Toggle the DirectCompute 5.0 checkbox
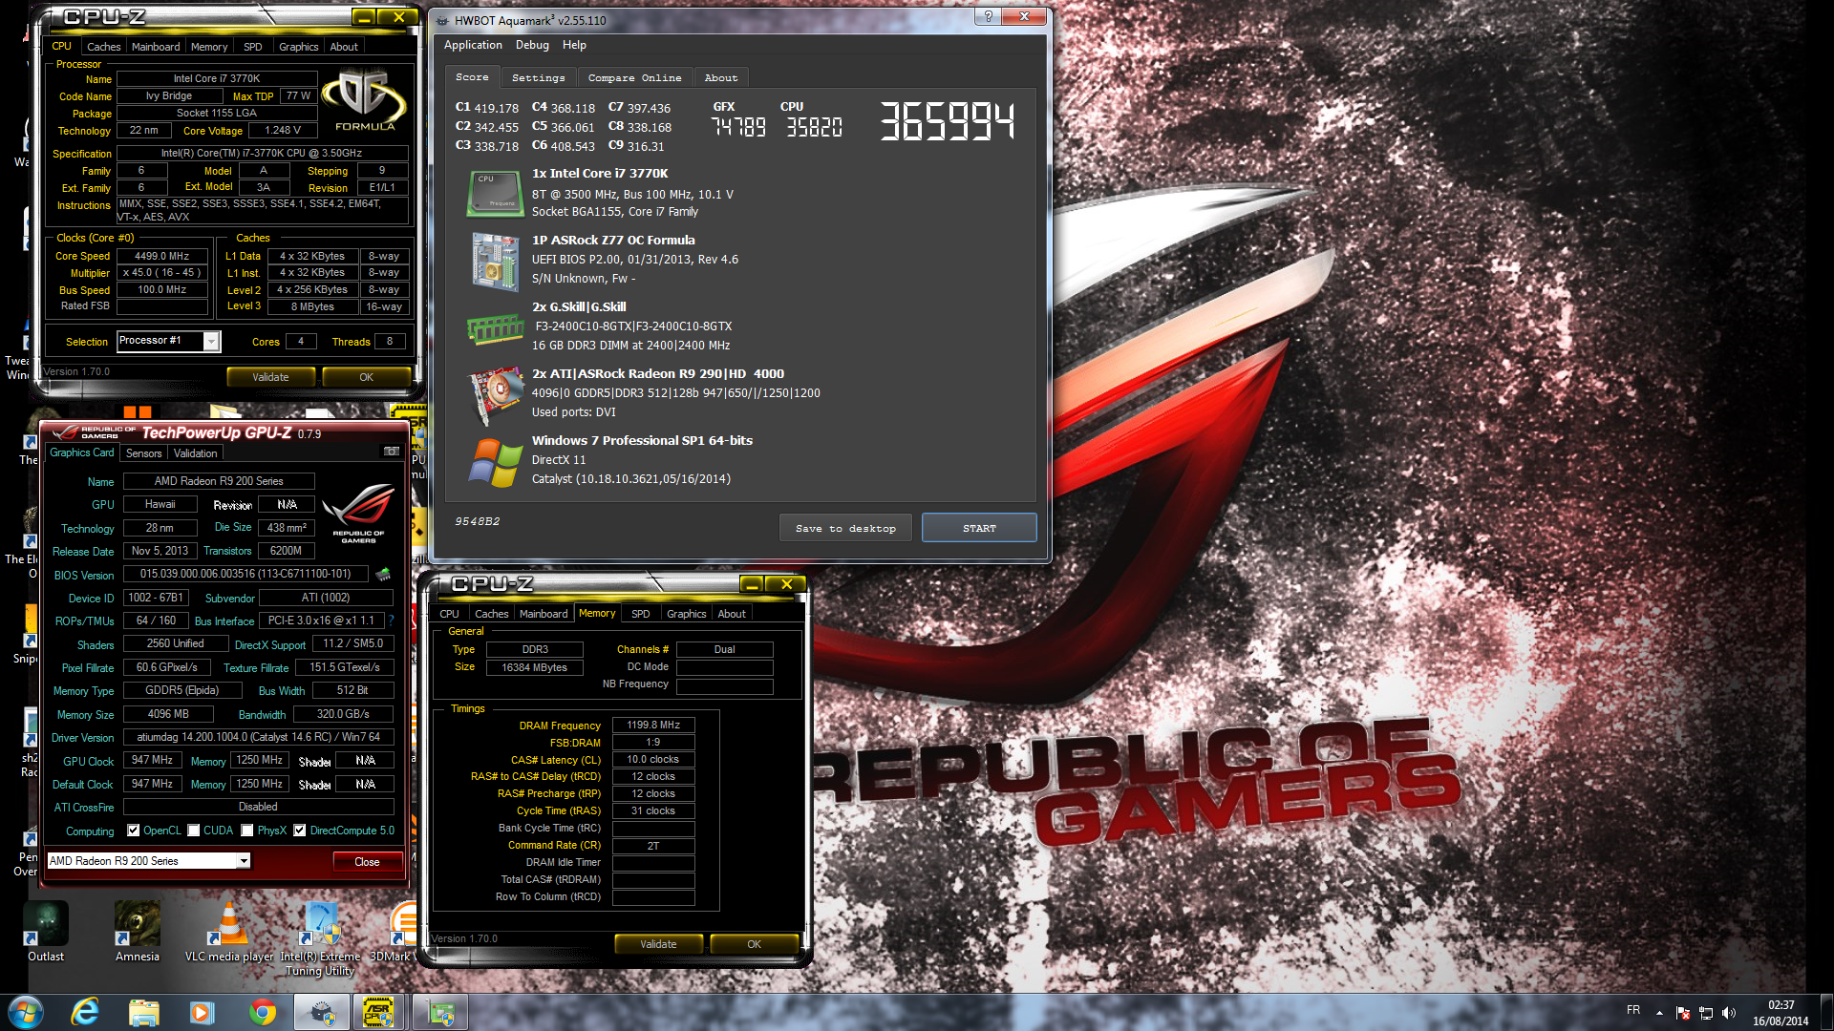 300,831
